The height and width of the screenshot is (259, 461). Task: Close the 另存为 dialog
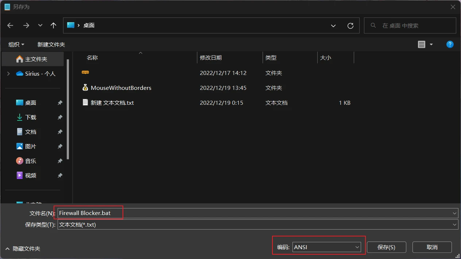[x=453, y=7]
